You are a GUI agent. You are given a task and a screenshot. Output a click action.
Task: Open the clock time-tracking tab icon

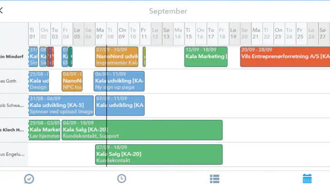(121, 179)
